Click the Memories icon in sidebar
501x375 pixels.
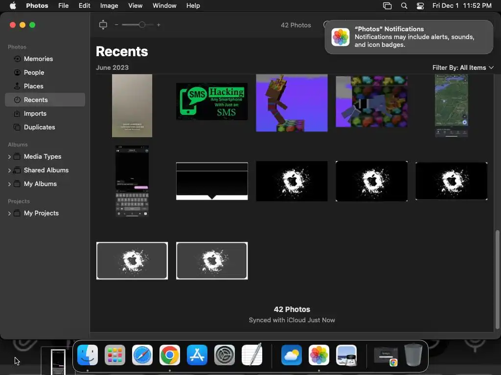pyautogui.click(x=17, y=59)
